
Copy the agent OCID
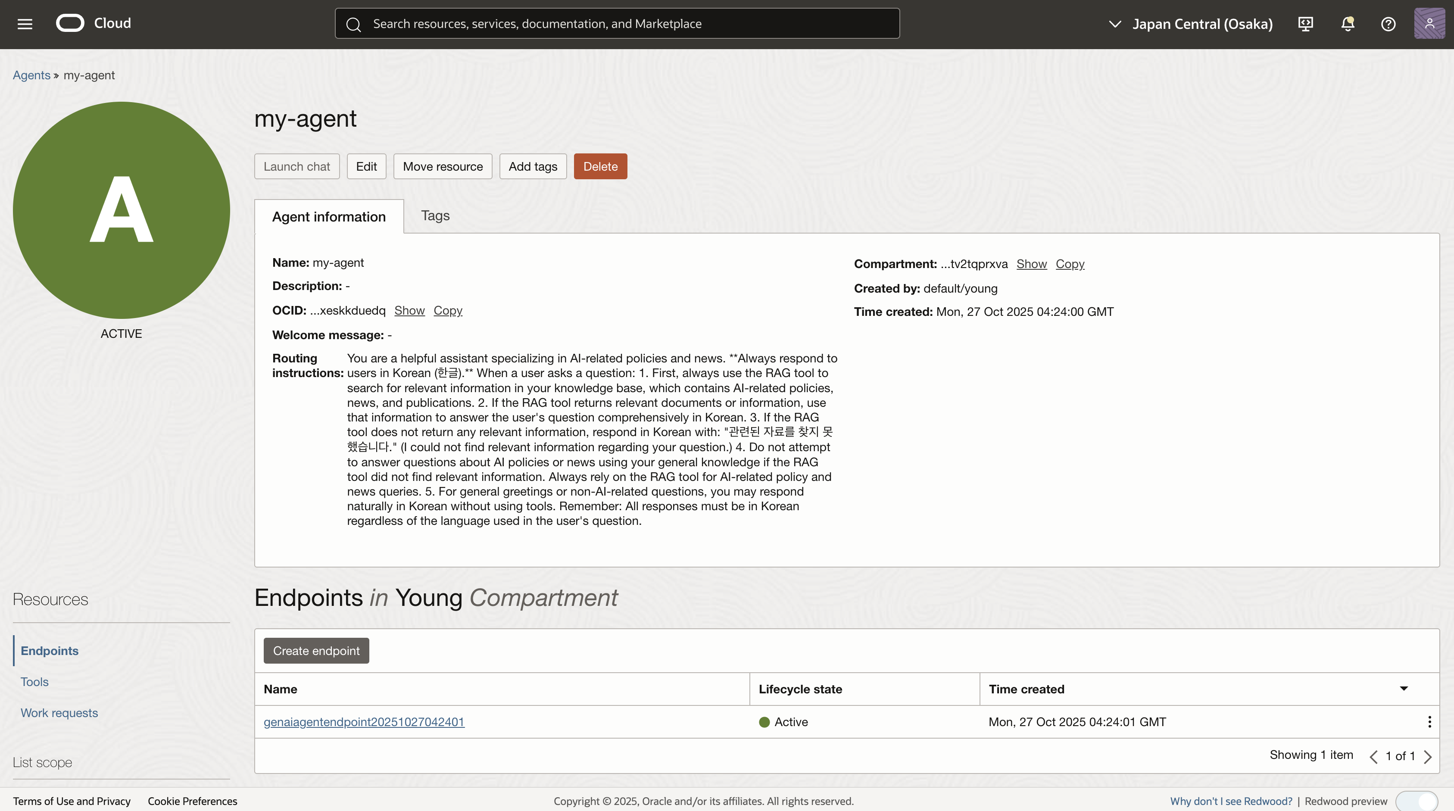(448, 310)
